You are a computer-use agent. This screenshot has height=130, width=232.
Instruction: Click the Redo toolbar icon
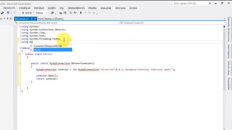click(x=15, y=13)
